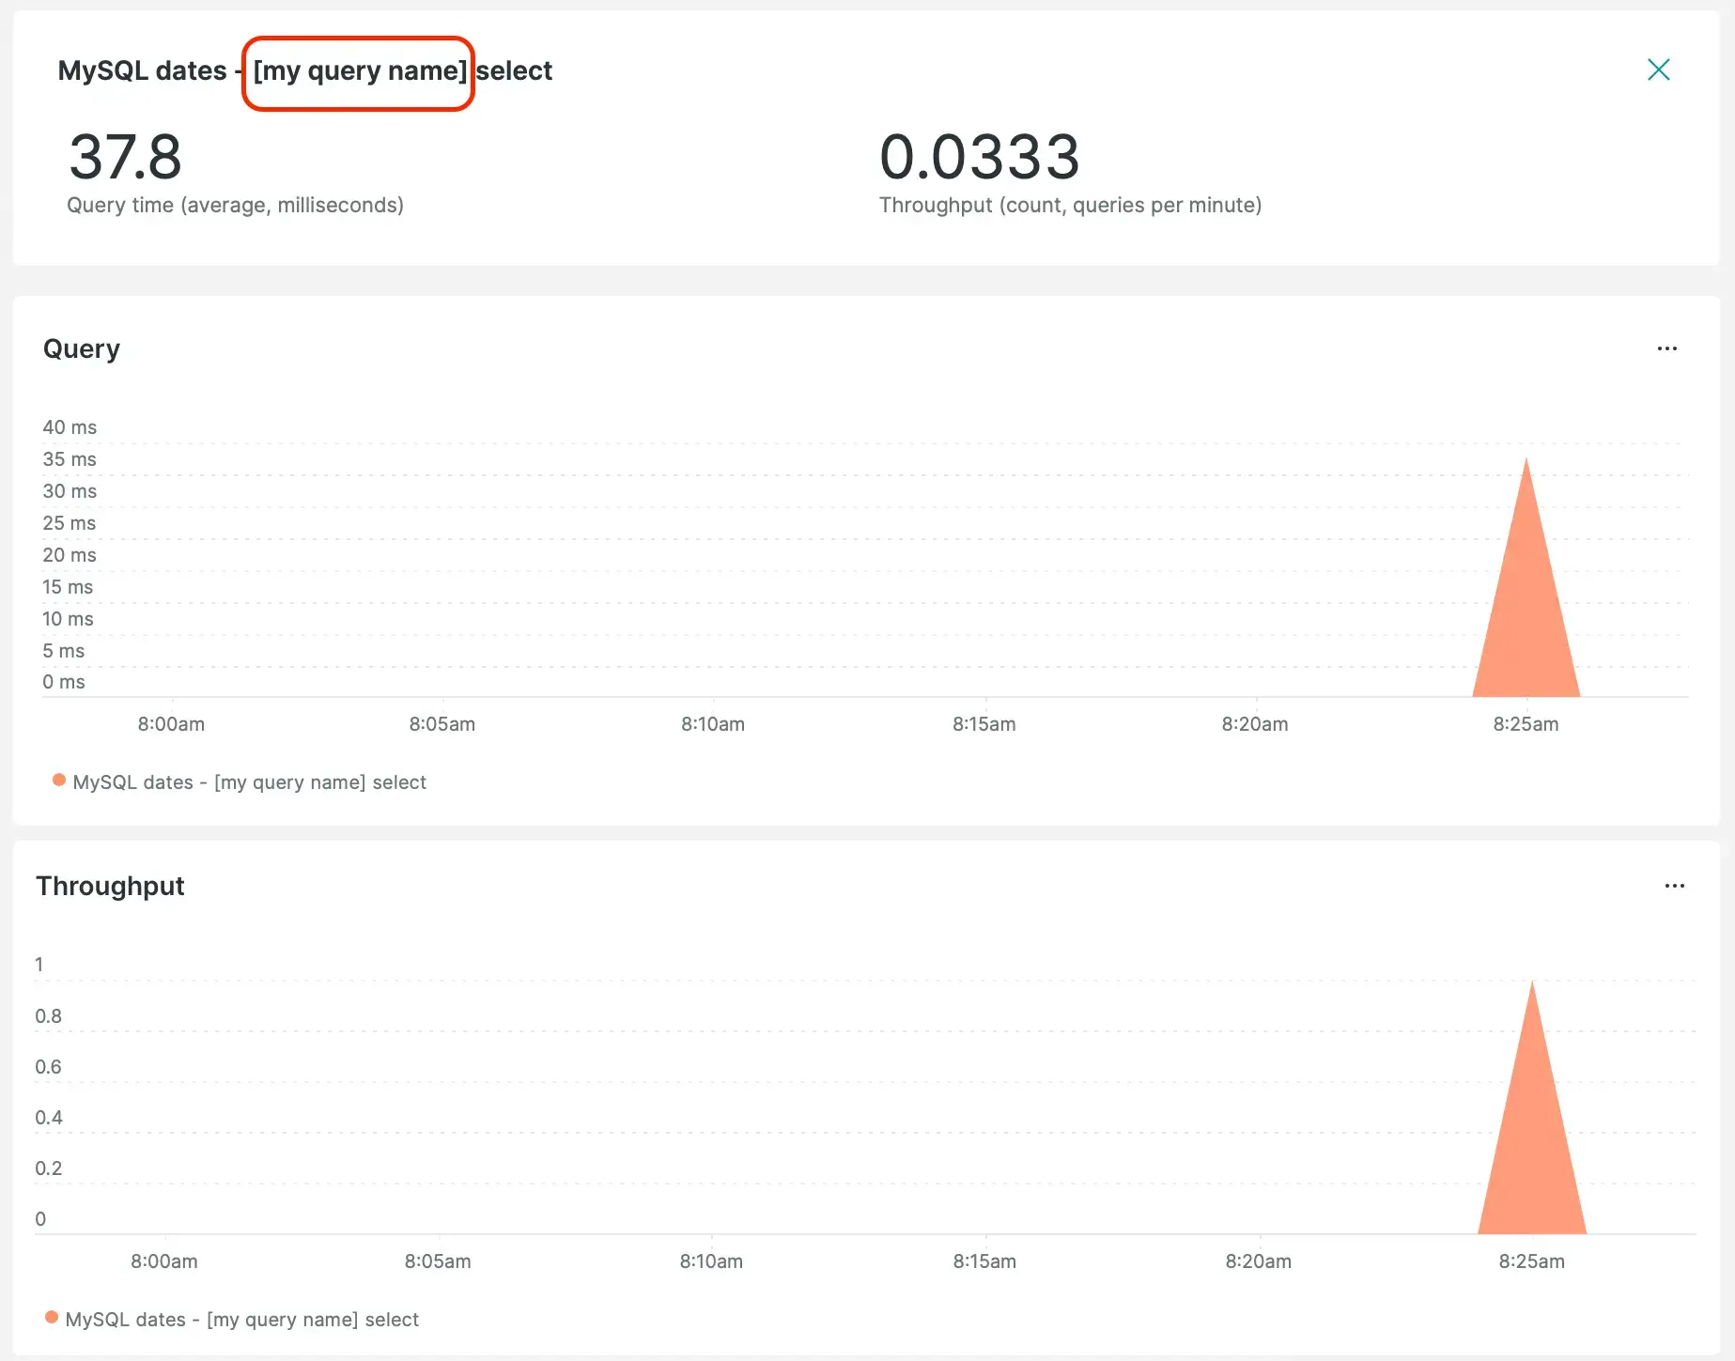The height and width of the screenshot is (1361, 1735).
Task: Click the highlighted [my query name] text in the title
Action: [360, 71]
